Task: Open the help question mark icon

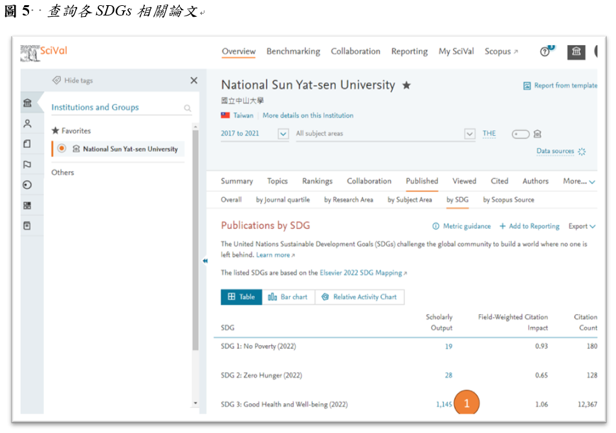Action: pos(545,52)
